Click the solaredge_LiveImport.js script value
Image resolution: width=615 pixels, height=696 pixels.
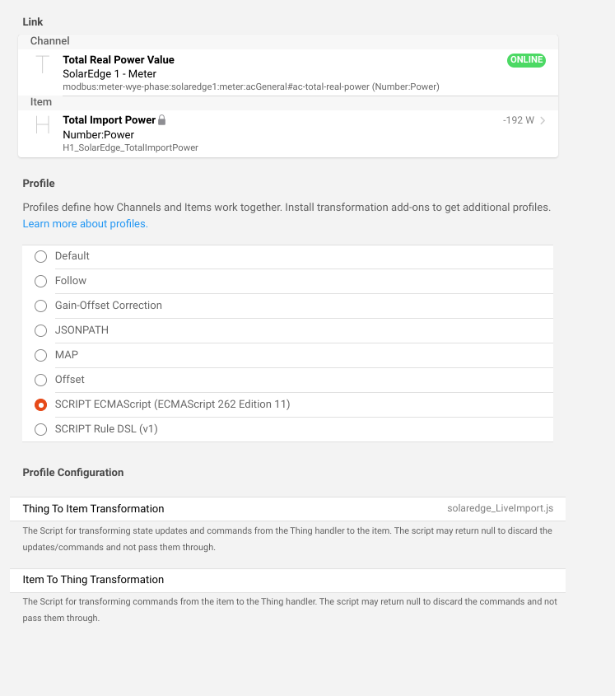click(x=506, y=509)
